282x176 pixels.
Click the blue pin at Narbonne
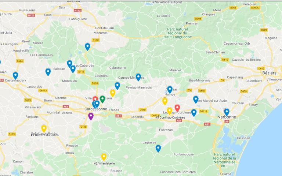pyautogui.click(x=227, y=112)
